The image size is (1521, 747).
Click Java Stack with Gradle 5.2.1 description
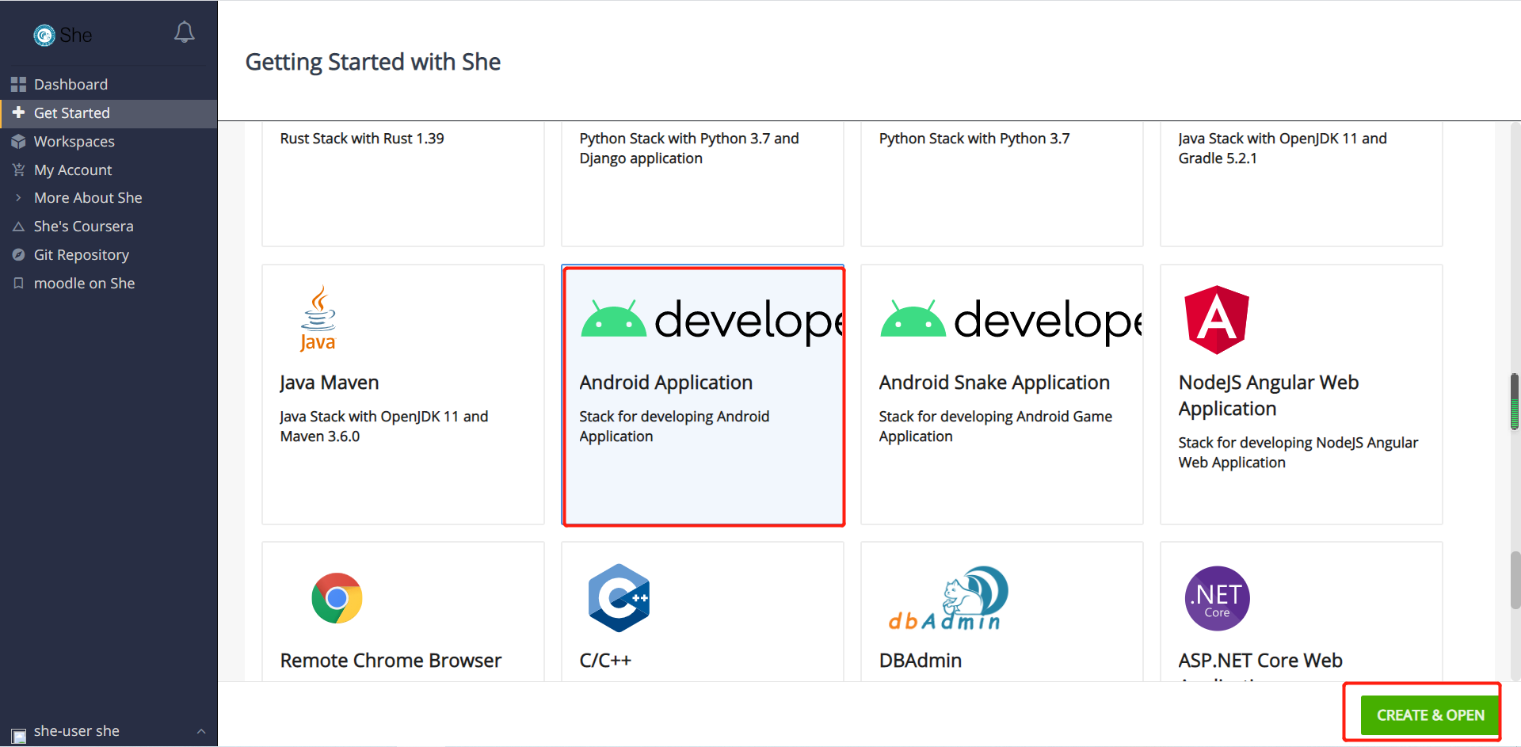1283,148
